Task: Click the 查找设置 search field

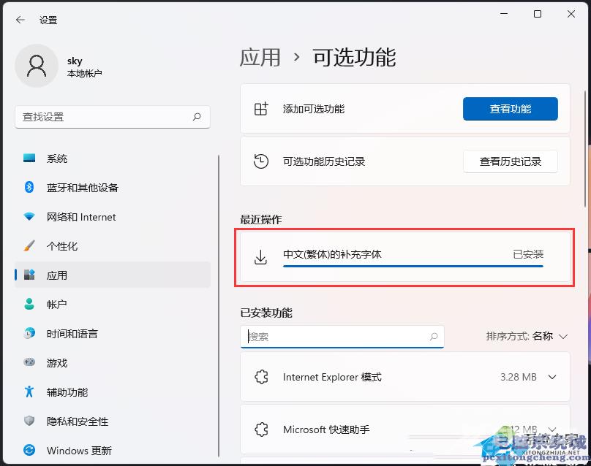Action: coord(113,117)
